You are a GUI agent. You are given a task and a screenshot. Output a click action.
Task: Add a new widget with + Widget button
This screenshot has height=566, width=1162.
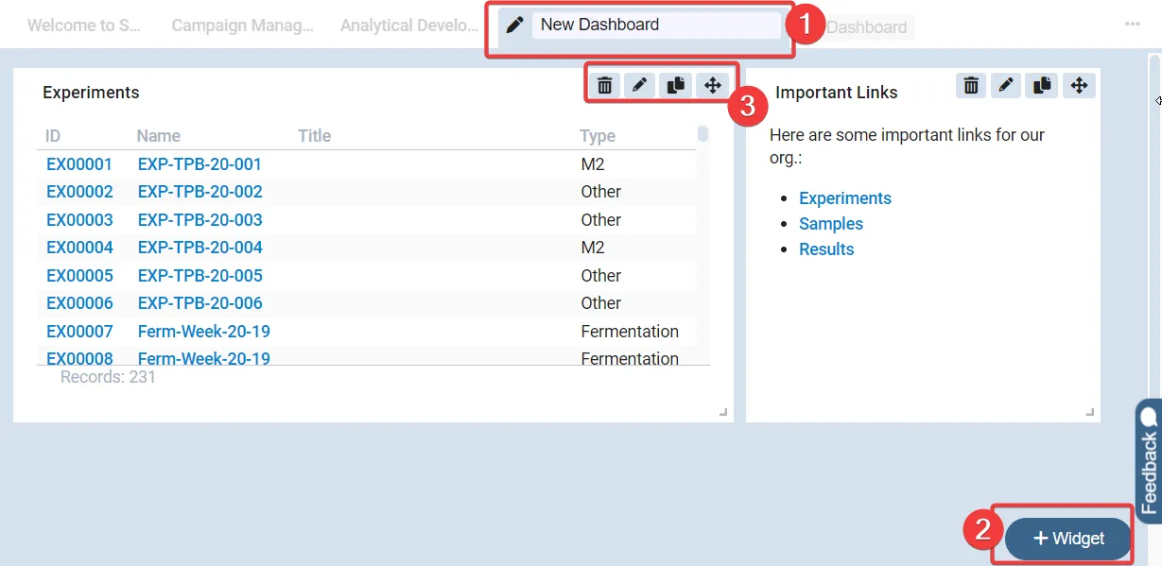(1067, 539)
